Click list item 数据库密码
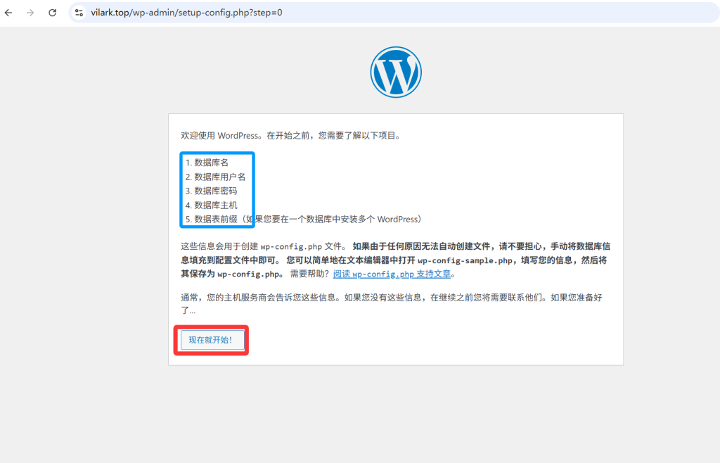This screenshot has width=720, height=463. pyautogui.click(x=210, y=191)
